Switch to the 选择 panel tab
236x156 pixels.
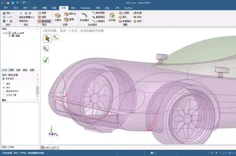pos(18,70)
